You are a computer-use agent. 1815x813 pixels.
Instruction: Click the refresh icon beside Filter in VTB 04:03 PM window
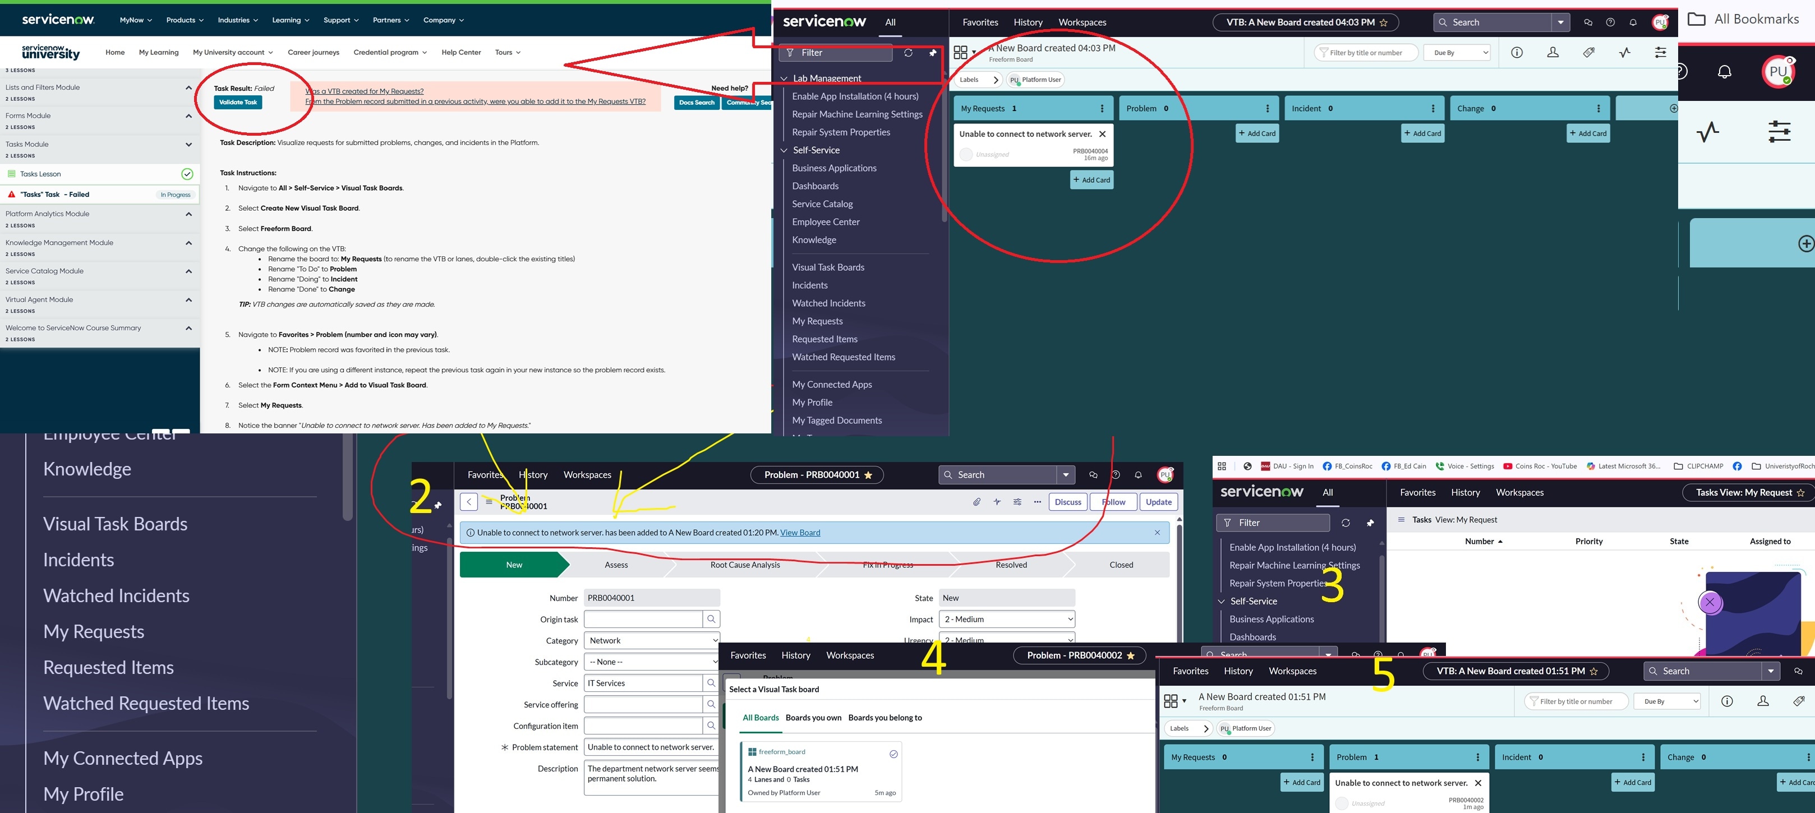click(x=908, y=53)
